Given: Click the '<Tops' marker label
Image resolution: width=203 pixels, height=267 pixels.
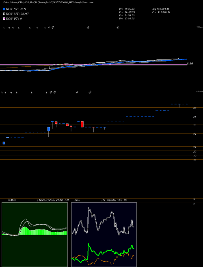Looking at the screenshot, I should (x=199, y=27).
